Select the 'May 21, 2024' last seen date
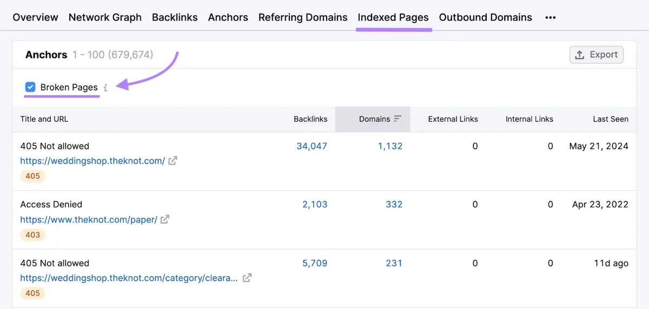Viewport: 649px width, 309px height. (599, 146)
